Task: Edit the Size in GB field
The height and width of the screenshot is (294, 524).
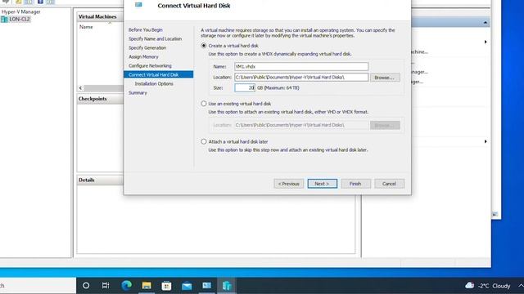Action: pos(245,88)
